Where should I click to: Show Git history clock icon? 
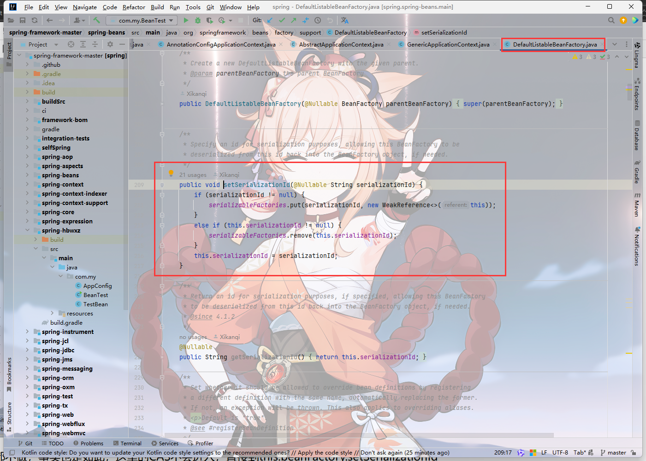coord(318,20)
